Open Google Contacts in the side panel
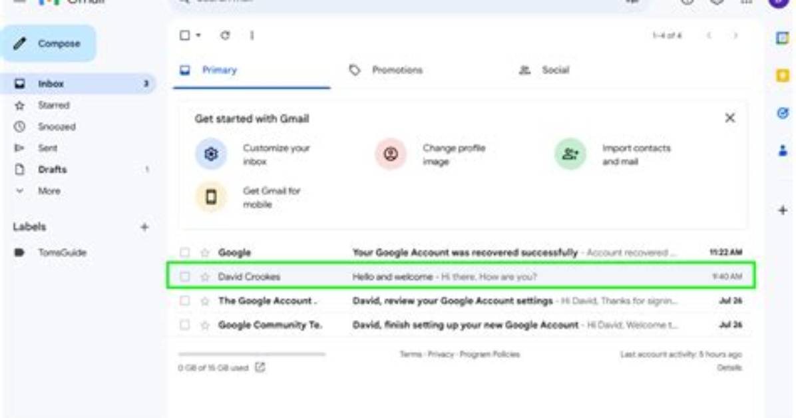Screen dimensions: 796x418 [x=782, y=150]
